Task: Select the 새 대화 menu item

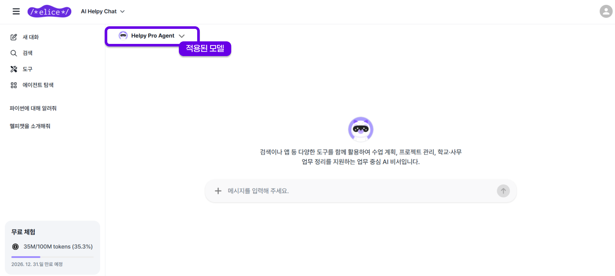Action: point(31,37)
